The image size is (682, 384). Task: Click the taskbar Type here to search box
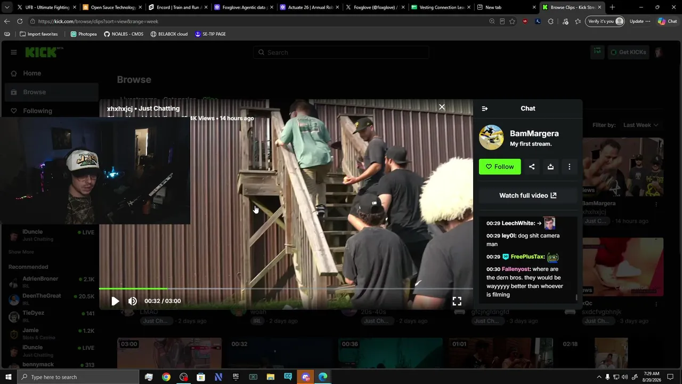(78, 377)
